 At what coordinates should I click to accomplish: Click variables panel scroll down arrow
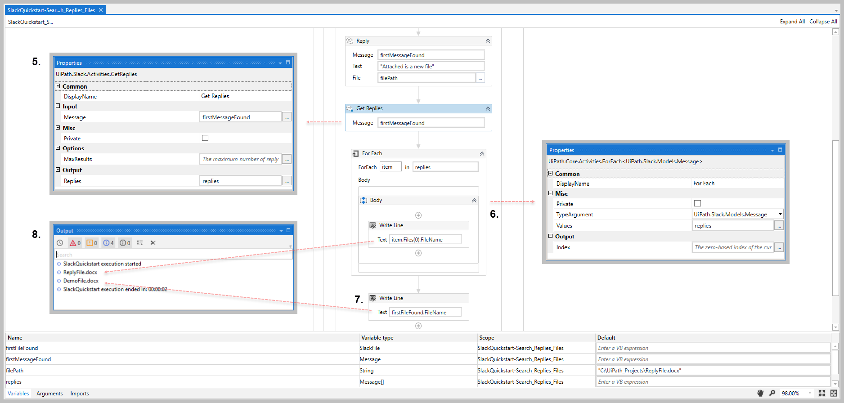[835, 384]
